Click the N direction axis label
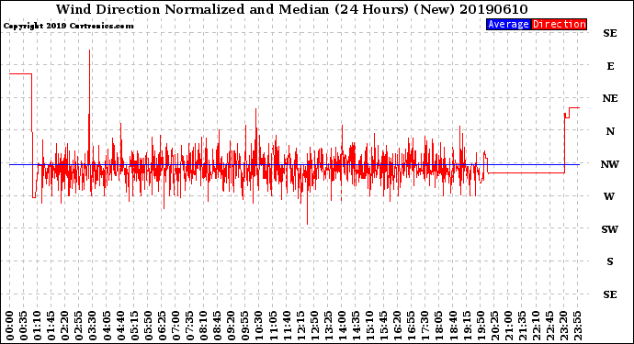 [610, 131]
